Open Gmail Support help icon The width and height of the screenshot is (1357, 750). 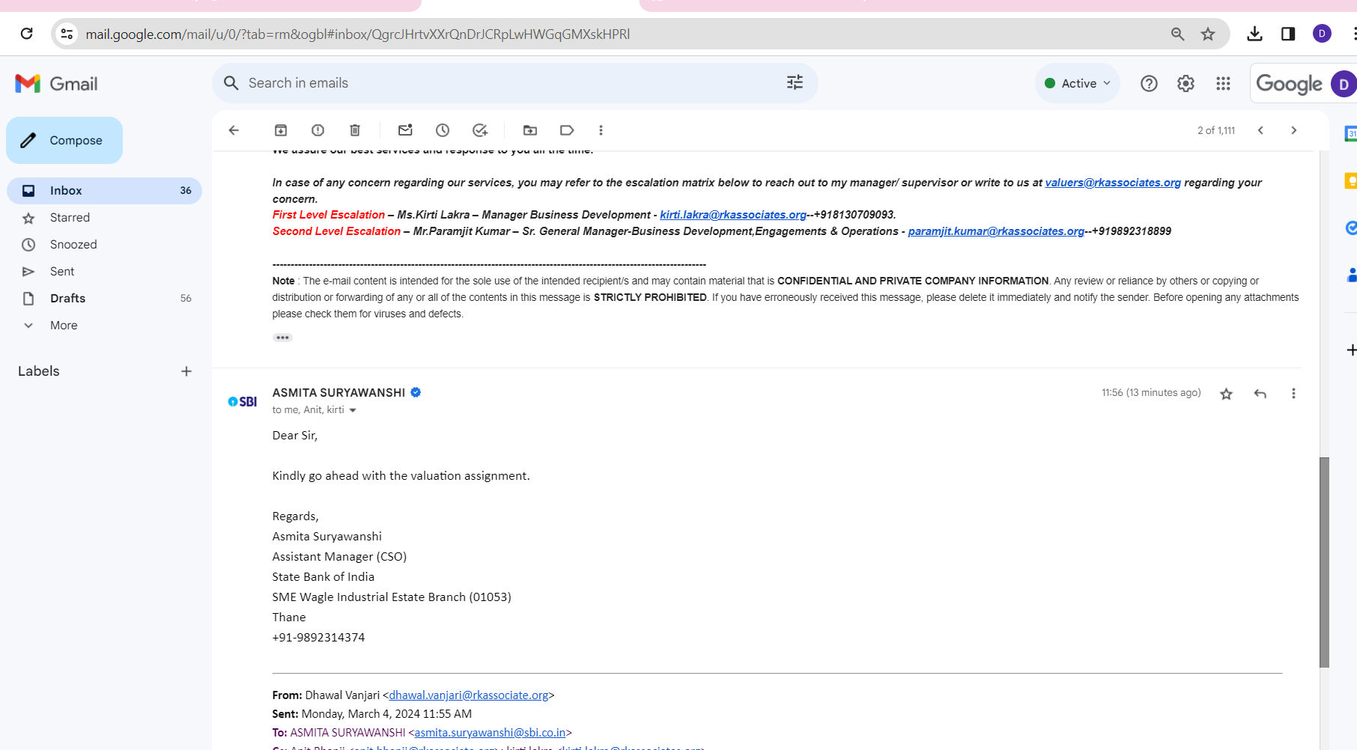[1149, 83]
